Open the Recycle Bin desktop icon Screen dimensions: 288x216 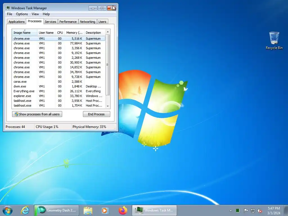coord(274,40)
